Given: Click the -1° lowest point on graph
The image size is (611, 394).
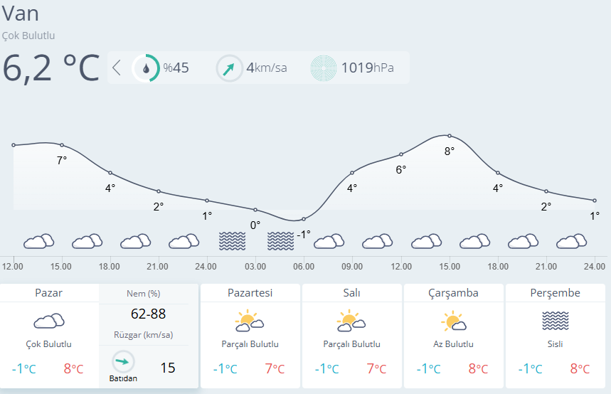Looking at the screenshot, I should coord(304,219).
